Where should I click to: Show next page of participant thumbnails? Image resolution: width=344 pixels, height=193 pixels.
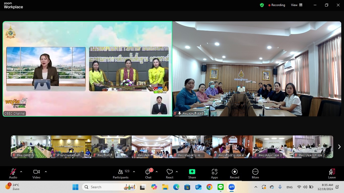(x=339, y=147)
